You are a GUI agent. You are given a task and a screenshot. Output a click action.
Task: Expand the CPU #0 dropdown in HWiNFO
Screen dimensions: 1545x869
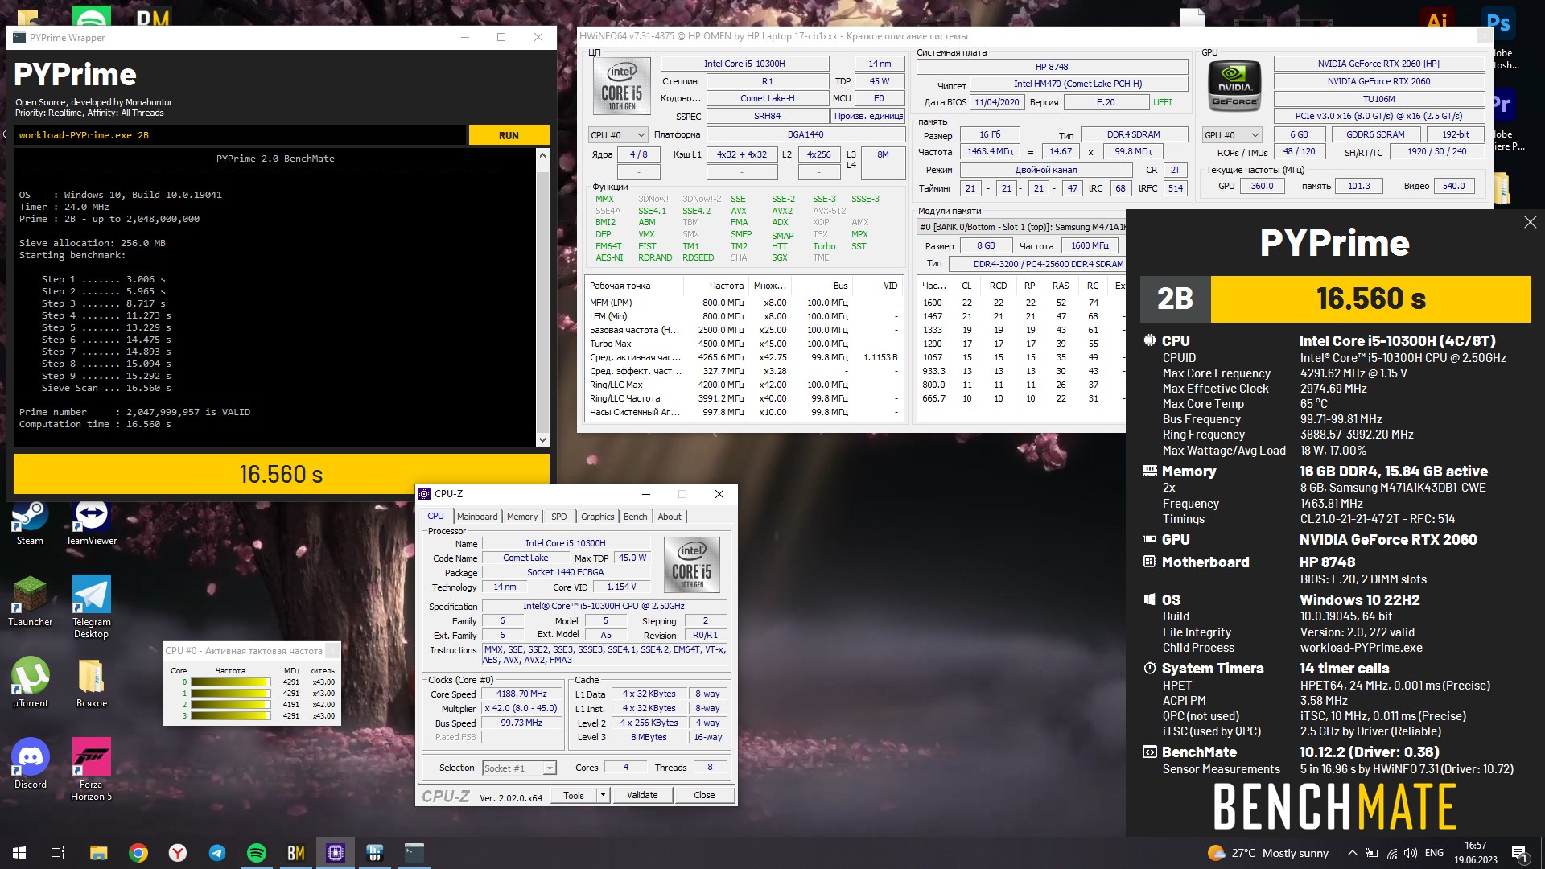coord(618,134)
